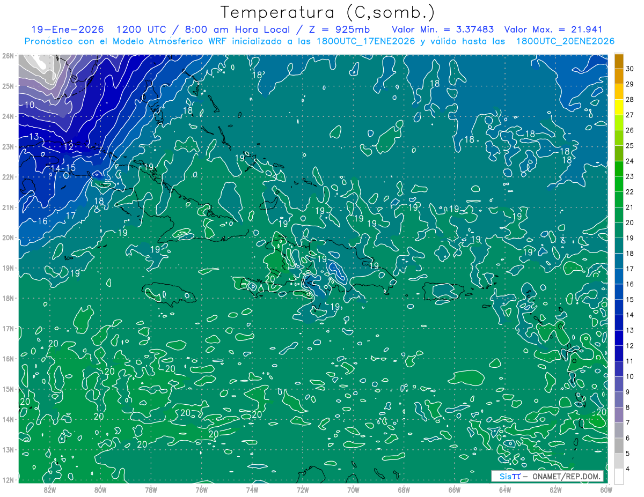Click the "21N" latitude axis label

(8, 207)
